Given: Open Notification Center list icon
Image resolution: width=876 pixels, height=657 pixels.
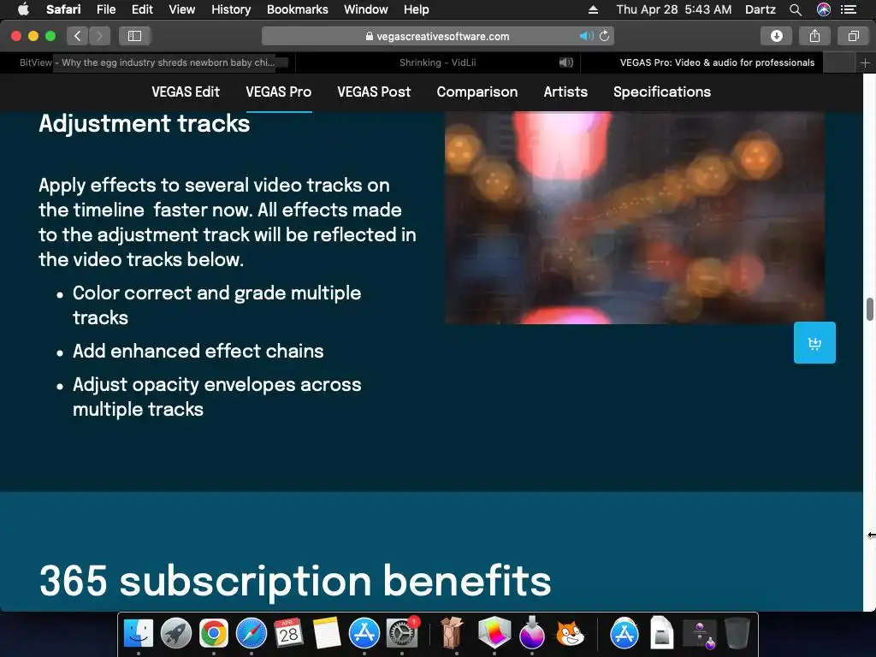Looking at the screenshot, I should [x=849, y=9].
